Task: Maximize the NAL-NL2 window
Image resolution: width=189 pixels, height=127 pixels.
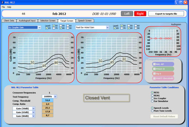Action: 181,3
